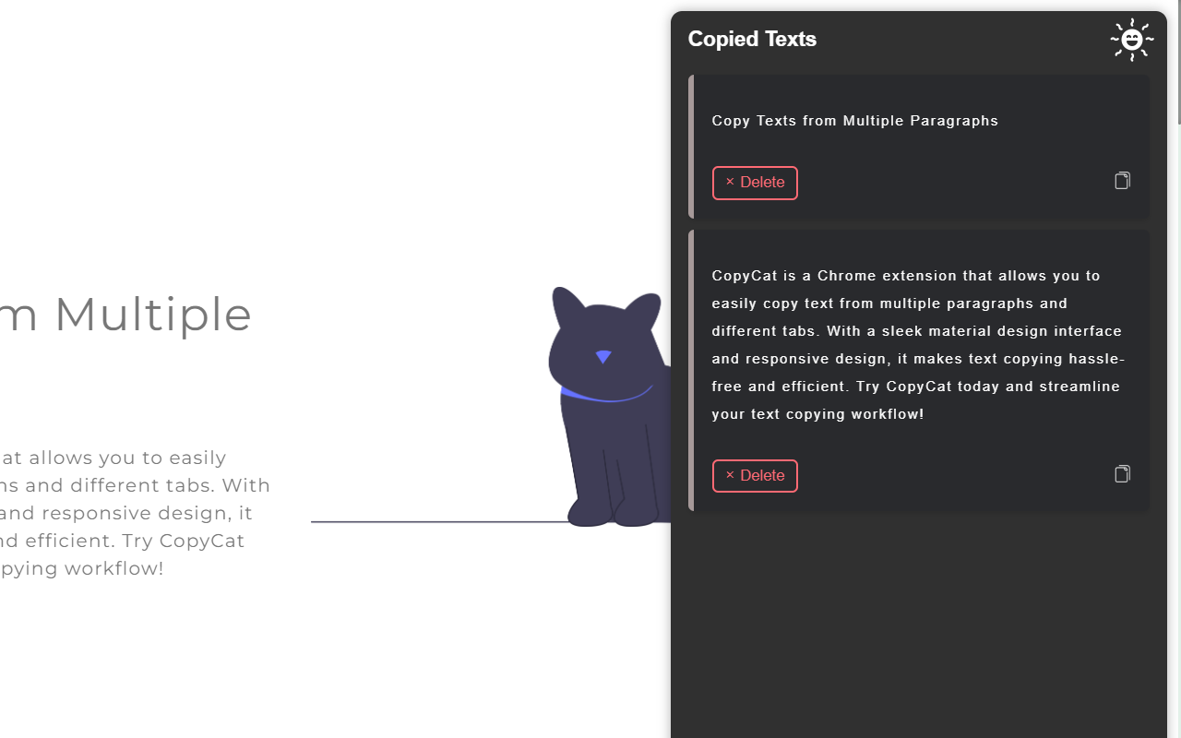Click the paragraph text on the underlying webpage
Viewport: 1181px width, 738px height.
[136, 513]
